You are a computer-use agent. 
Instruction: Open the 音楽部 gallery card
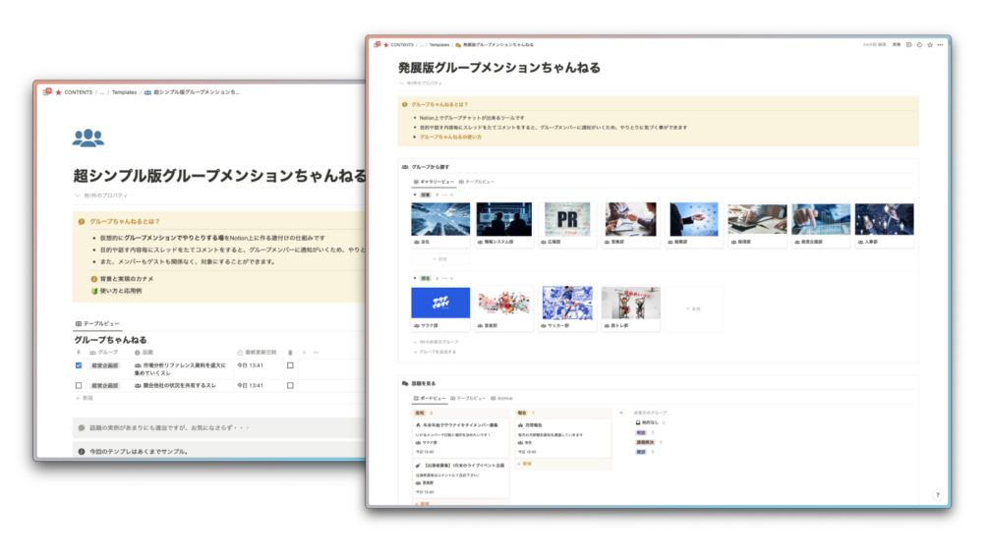pyautogui.click(x=504, y=308)
